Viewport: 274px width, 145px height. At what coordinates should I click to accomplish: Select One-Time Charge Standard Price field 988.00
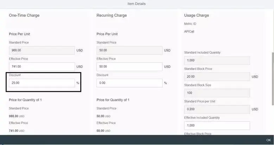click(x=42, y=50)
